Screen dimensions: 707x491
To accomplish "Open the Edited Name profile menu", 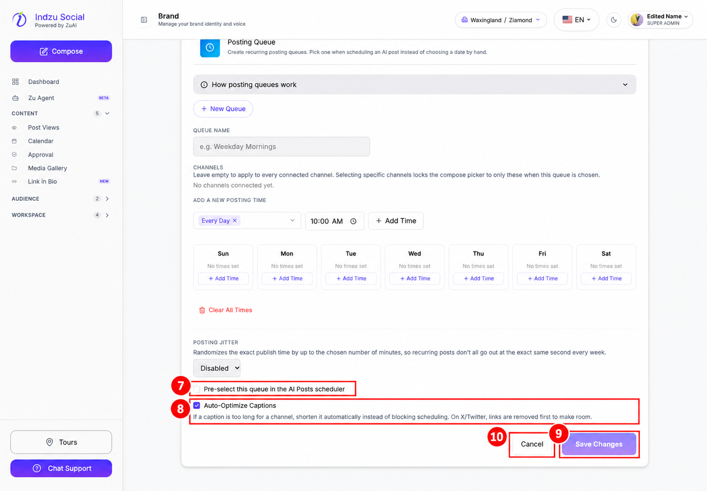I will tap(660, 20).
